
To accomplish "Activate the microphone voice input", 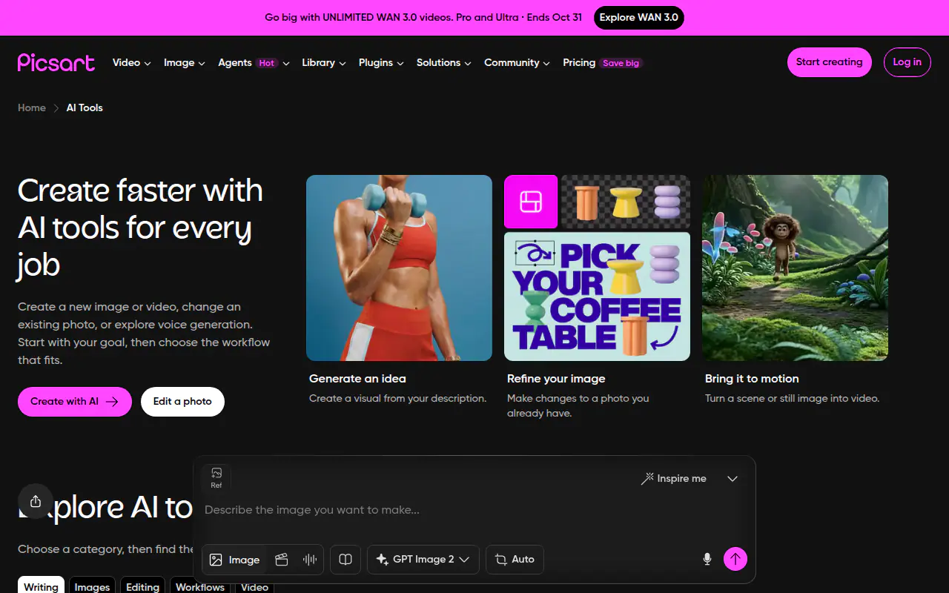I will pyautogui.click(x=707, y=559).
